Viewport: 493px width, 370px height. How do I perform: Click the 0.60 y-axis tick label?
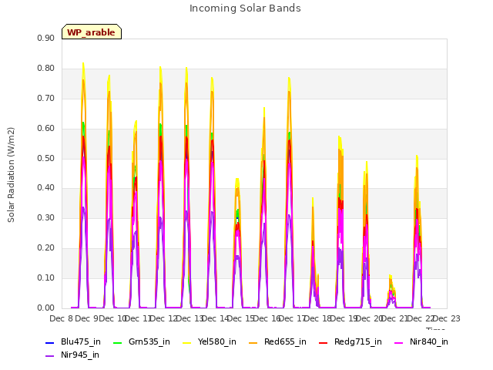(x=46, y=129)
